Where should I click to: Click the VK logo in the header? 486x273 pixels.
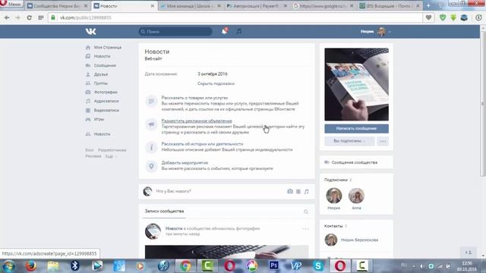[91, 31]
